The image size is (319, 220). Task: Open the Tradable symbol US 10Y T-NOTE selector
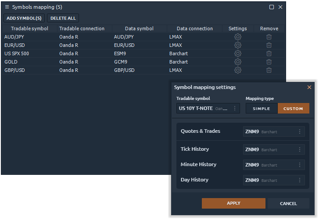(208, 108)
